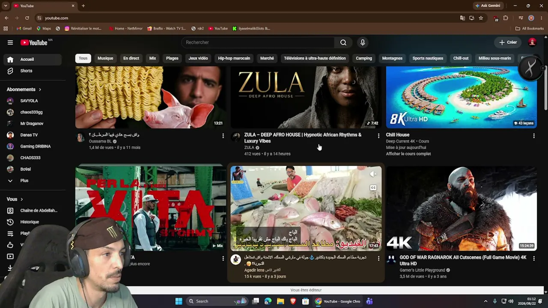This screenshot has width=548, height=308.
Task: Select the Jeux vidéo filter chip
Action: (x=198, y=58)
